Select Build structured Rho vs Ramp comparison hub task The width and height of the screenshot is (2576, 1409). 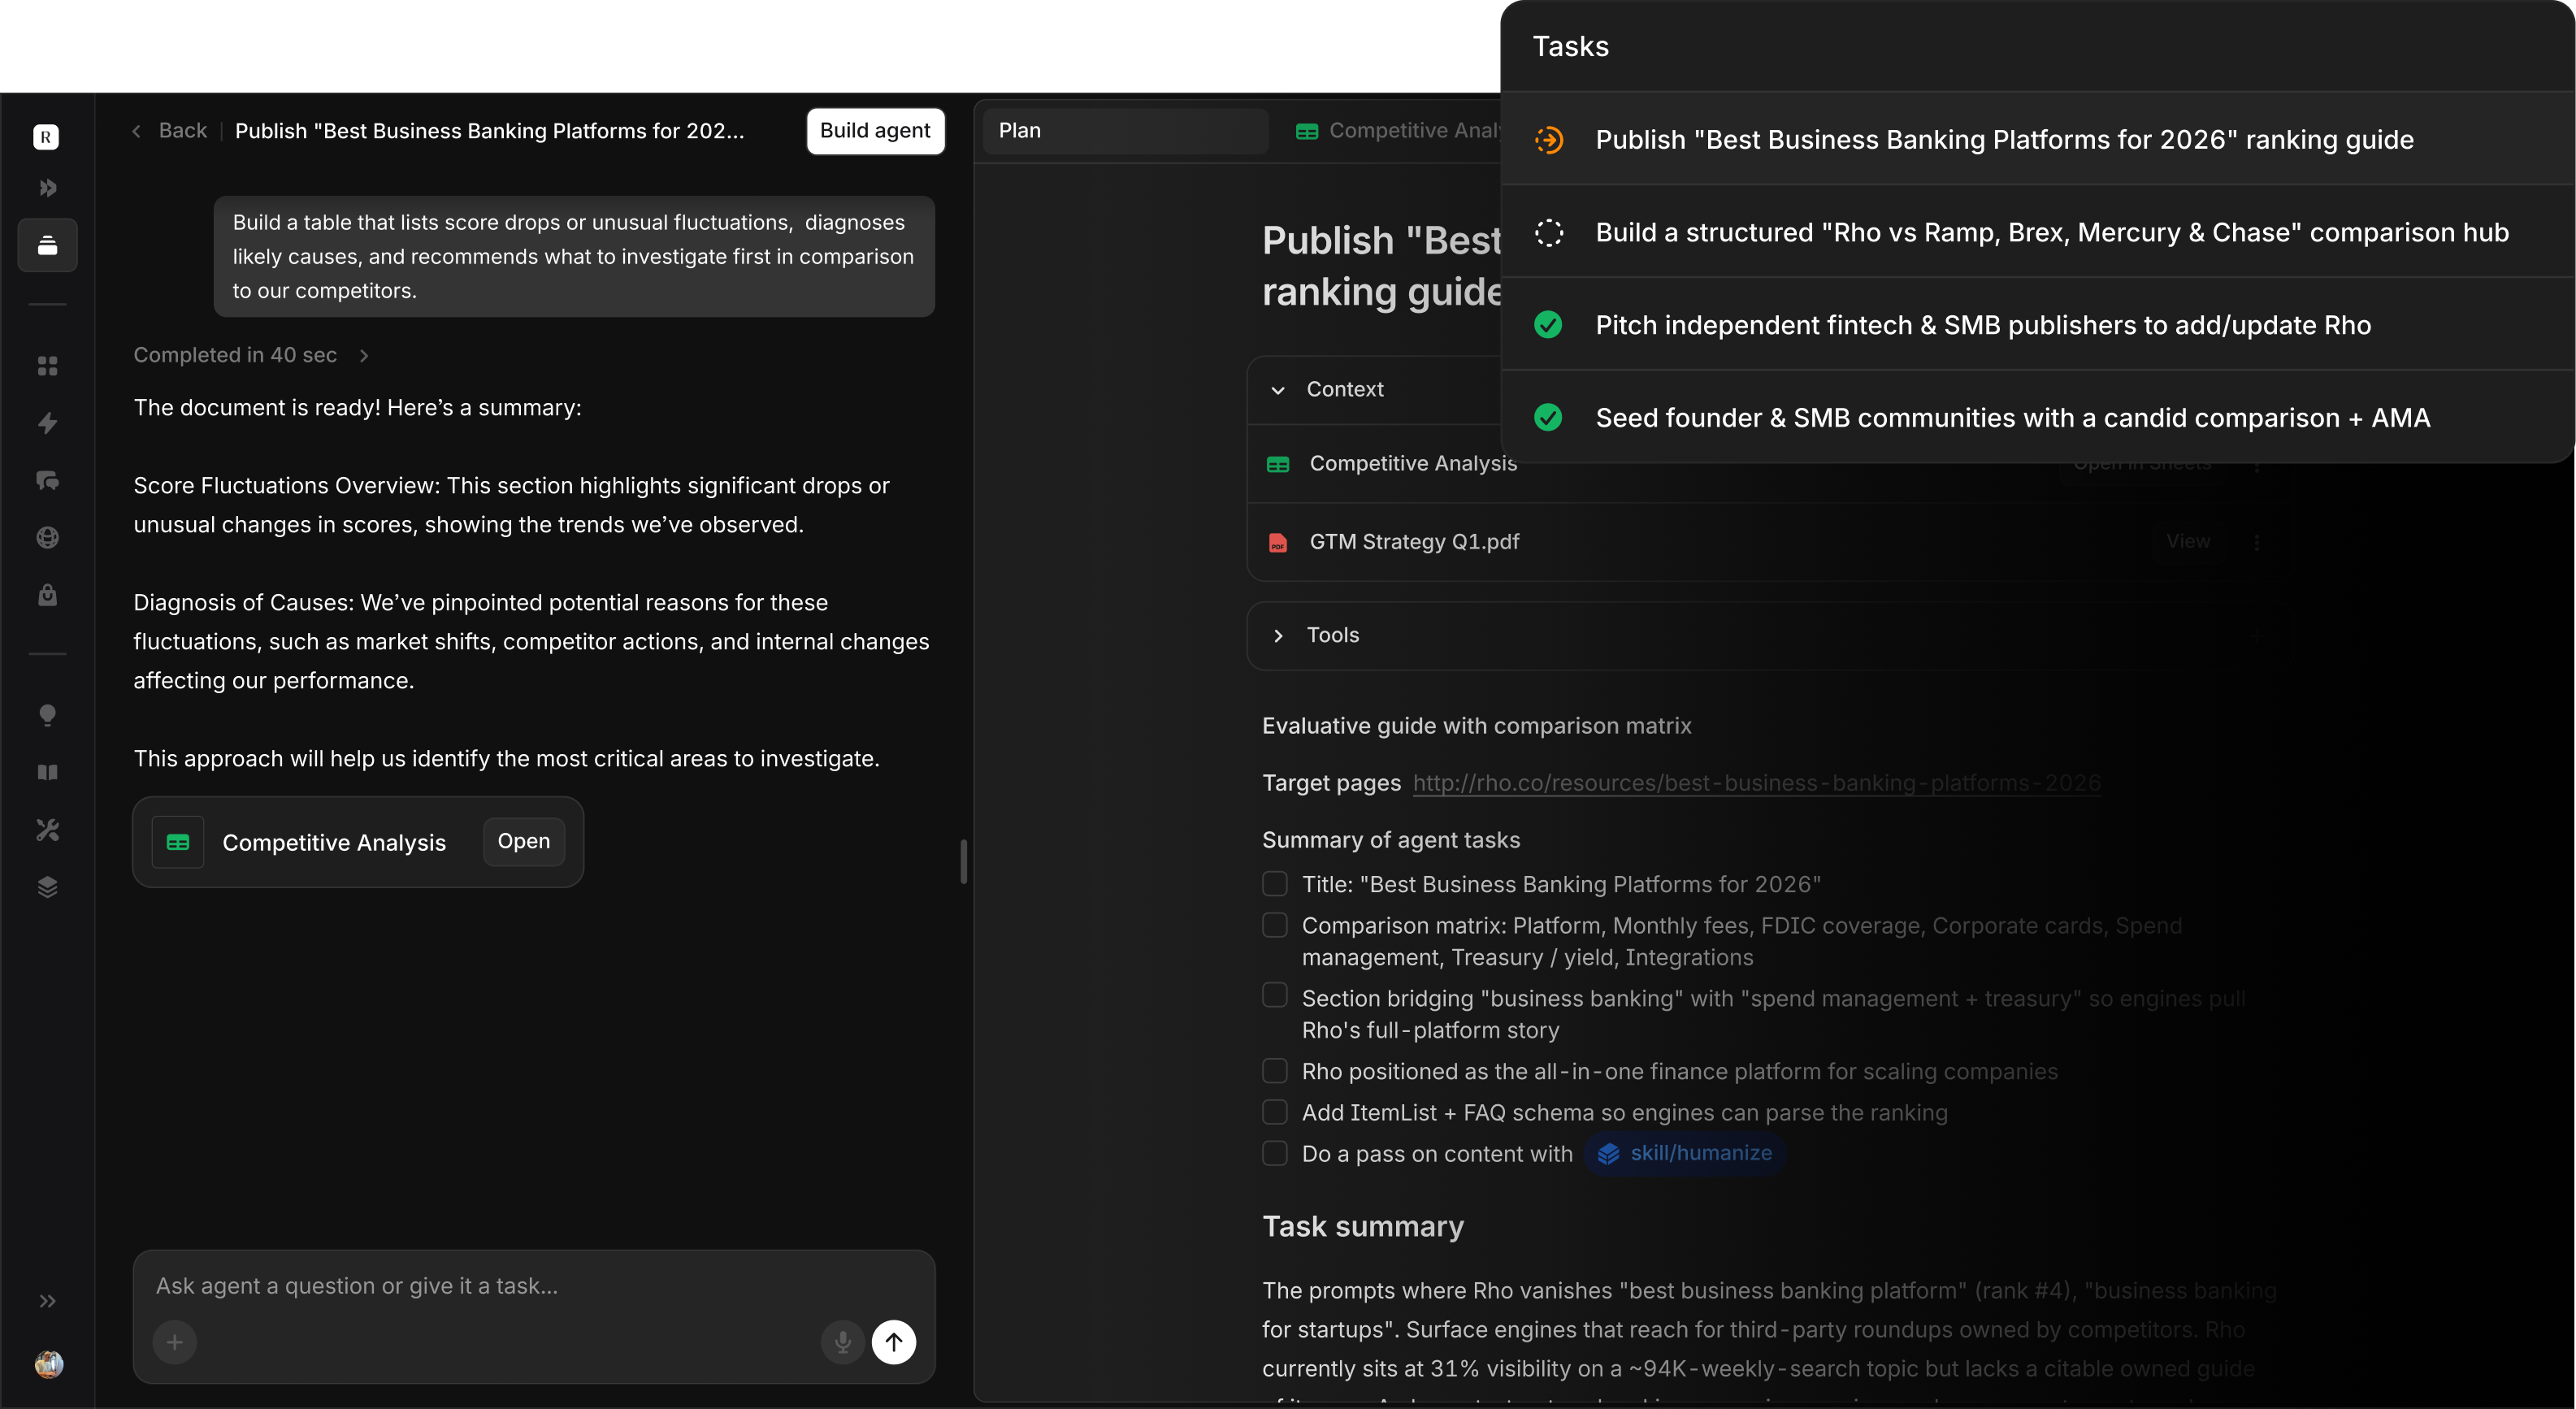tap(2038, 232)
